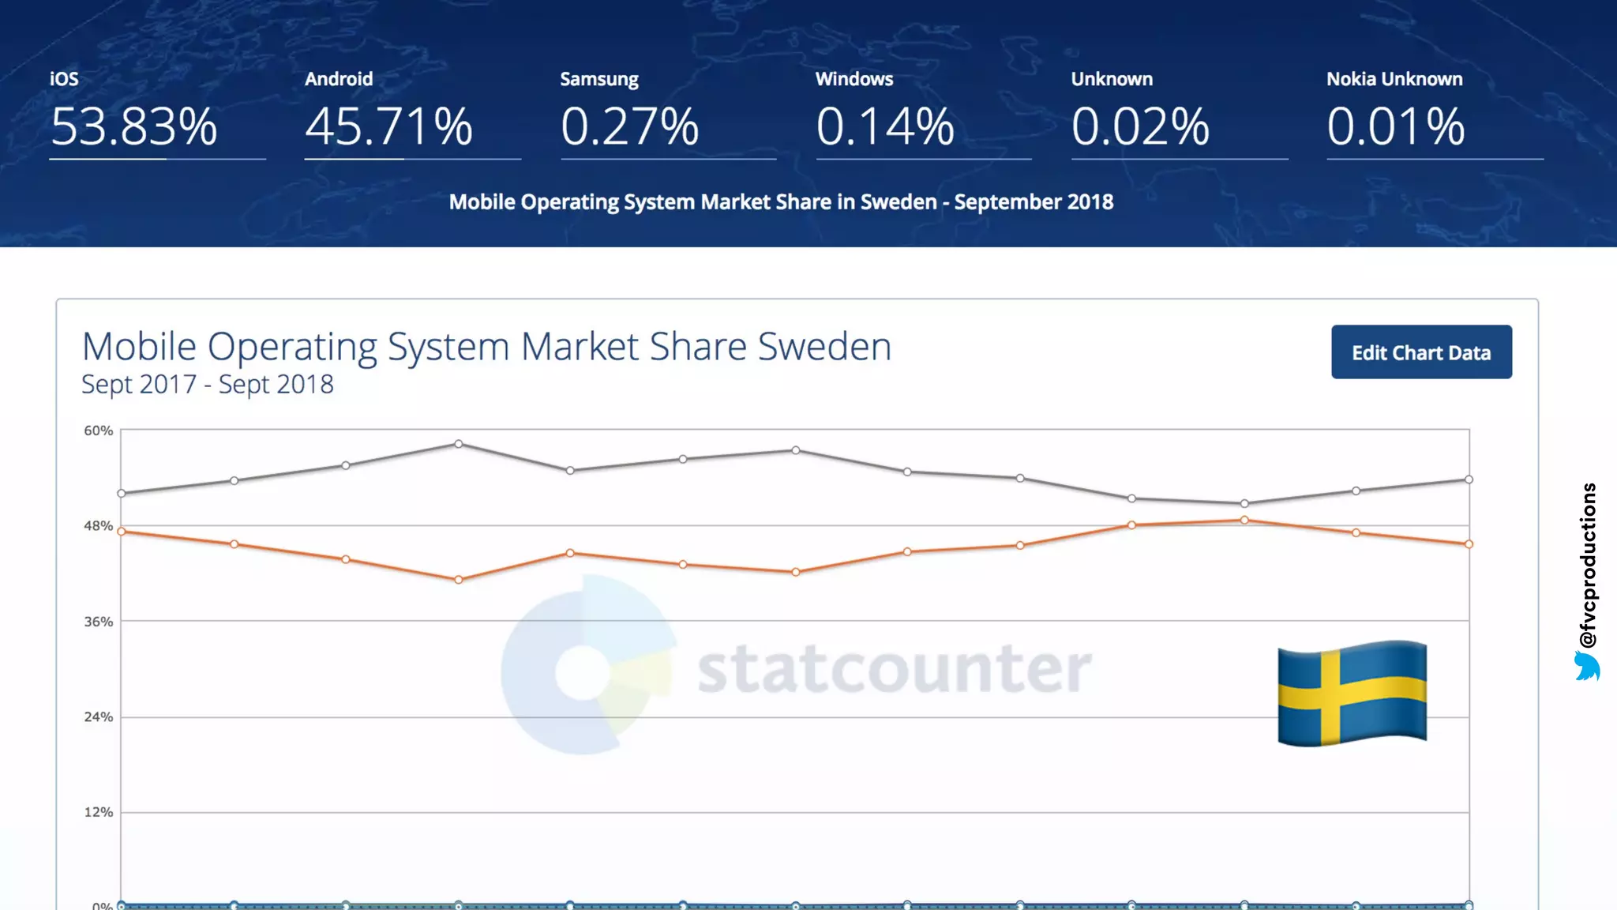
Task: Select the iOS 53.83% statistic
Action: point(134,126)
